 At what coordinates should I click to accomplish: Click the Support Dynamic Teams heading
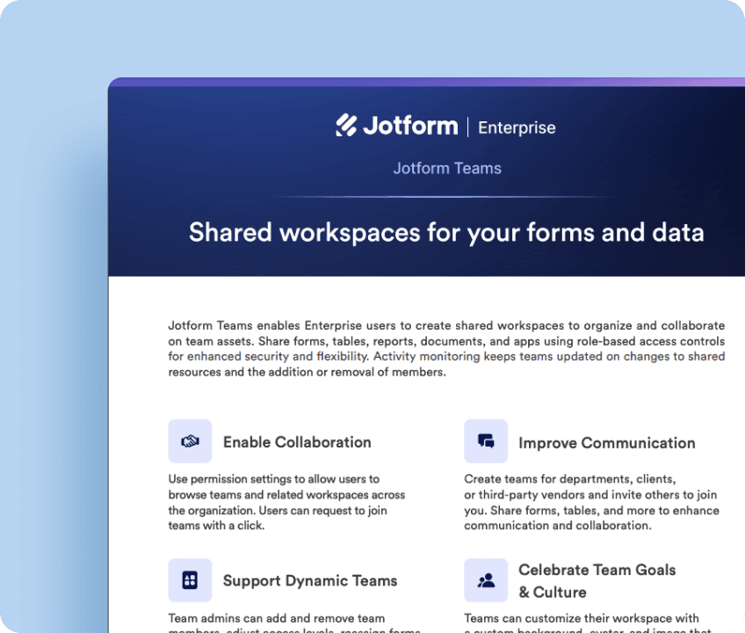[310, 580]
